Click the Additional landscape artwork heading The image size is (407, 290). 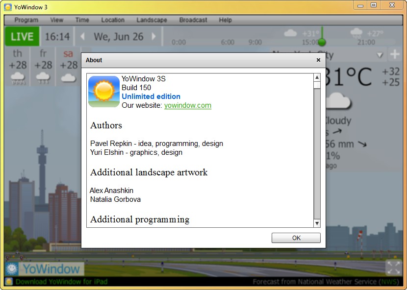click(x=149, y=172)
